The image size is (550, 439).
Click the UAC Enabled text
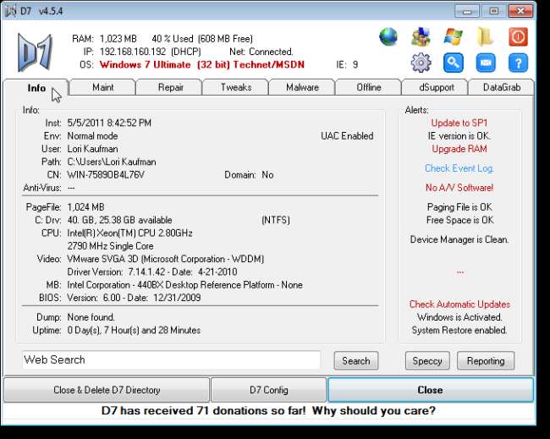347,136
